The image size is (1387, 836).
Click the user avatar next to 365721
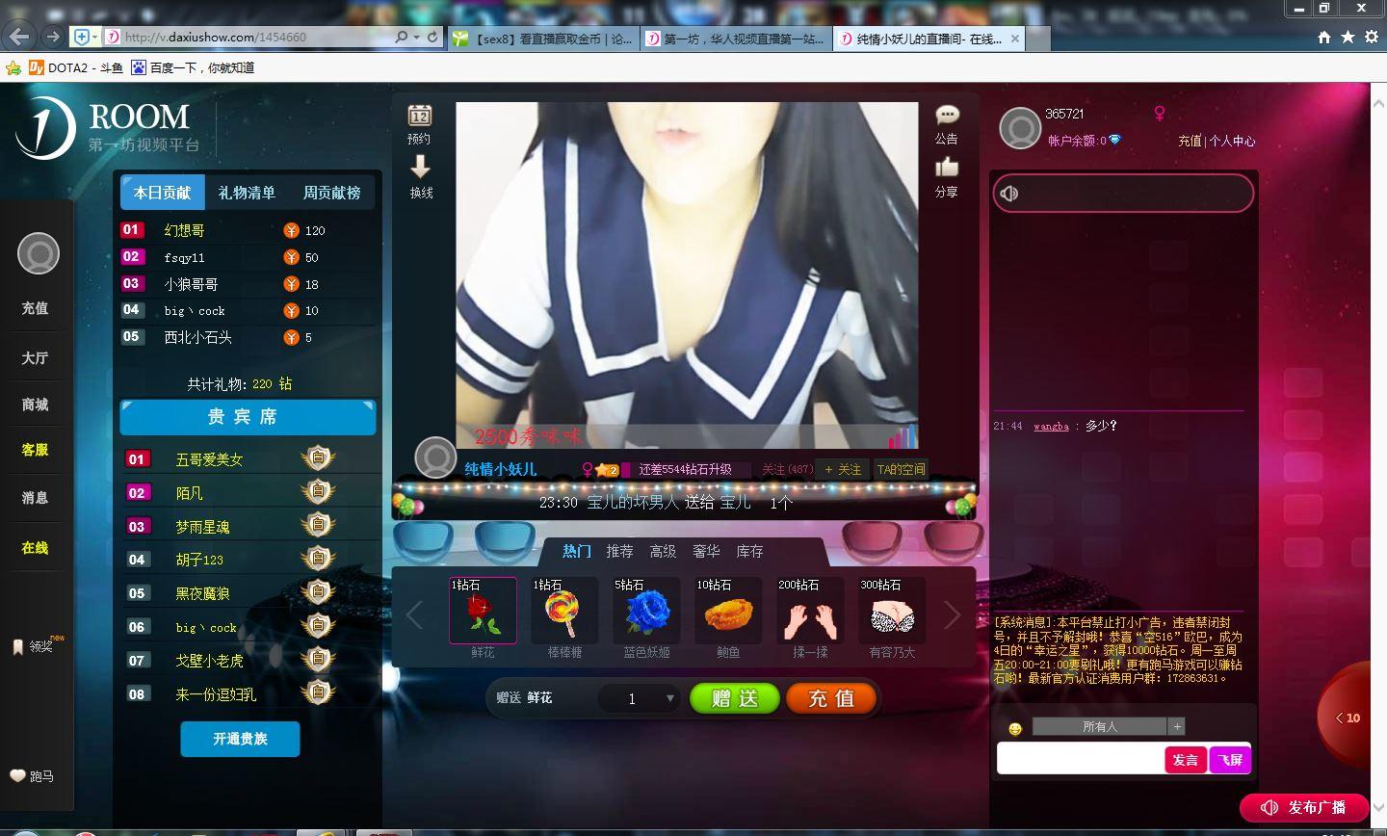click(1020, 128)
